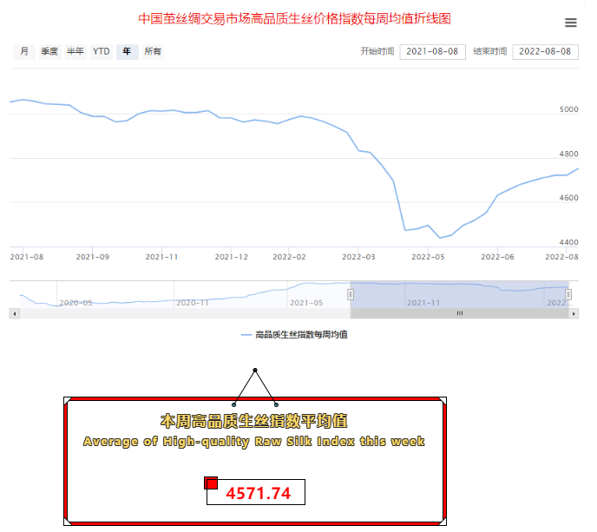This screenshot has width=597, height=532.
Task: Click the line's lowest point near 2022-05
Action: pos(440,237)
